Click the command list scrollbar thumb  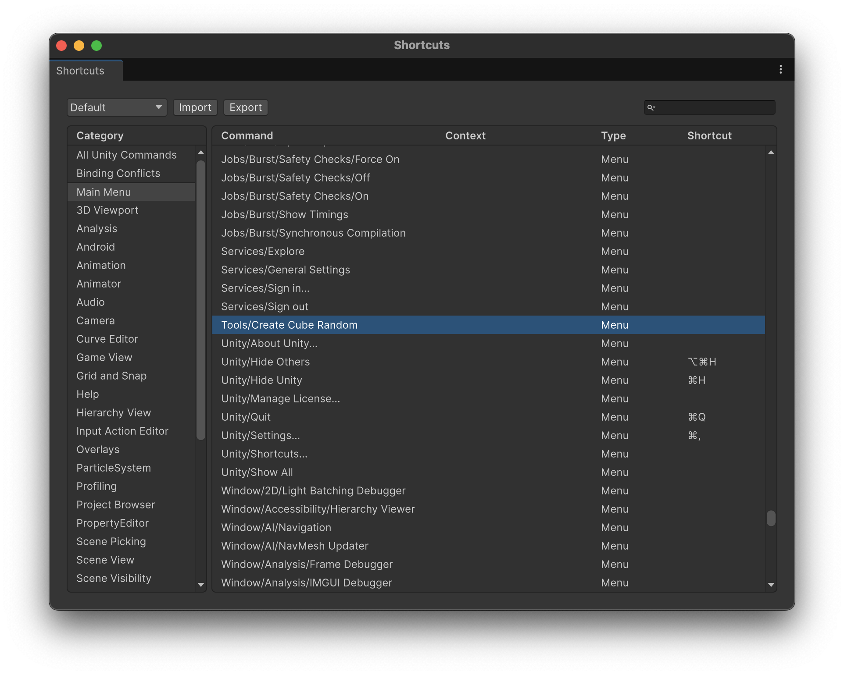click(x=771, y=518)
